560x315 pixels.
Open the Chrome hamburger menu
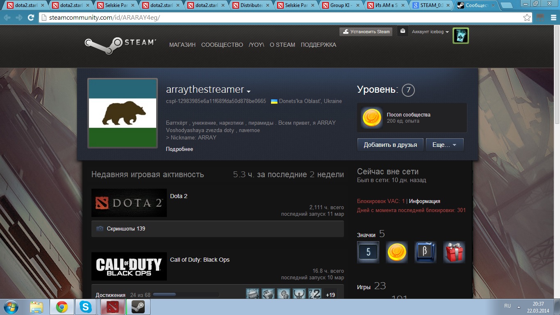(x=553, y=18)
